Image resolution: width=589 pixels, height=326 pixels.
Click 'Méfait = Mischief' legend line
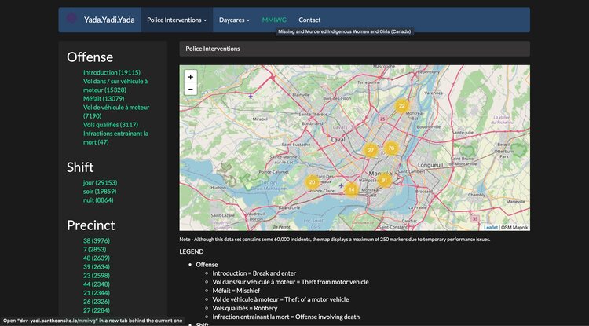click(x=236, y=291)
